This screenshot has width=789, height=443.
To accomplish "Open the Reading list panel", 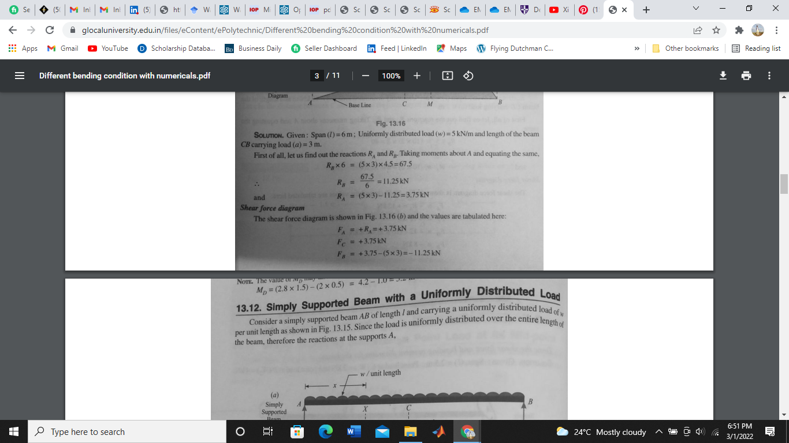I will [x=756, y=48].
